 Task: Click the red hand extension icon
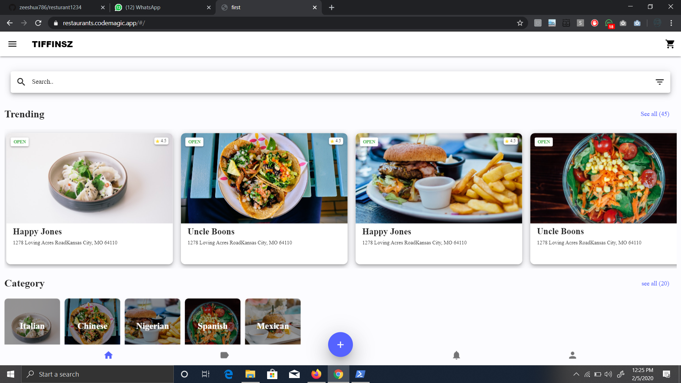[594, 23]
